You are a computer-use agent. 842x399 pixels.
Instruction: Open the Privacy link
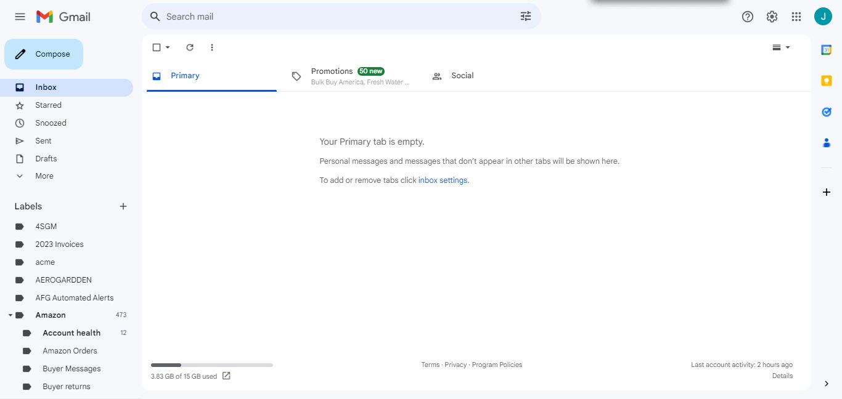click(x=456, y=365)
